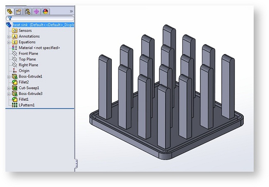Image resolution: width=269 pixels, height=187 pixels.
Task: Open the DisplayManager tab
Action: click(45, 12)
